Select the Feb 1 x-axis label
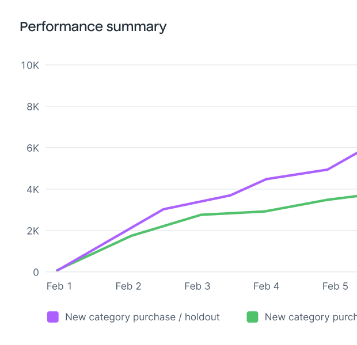Viewport: 357px width, 345px height. point(59,286)
